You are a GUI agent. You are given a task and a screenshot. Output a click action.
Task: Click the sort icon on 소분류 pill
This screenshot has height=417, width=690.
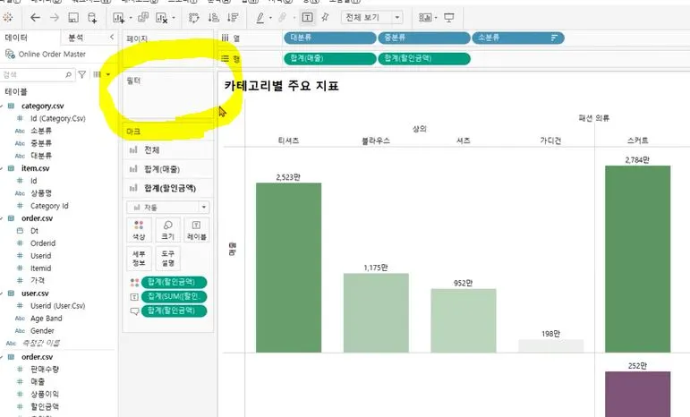point(554,38)
